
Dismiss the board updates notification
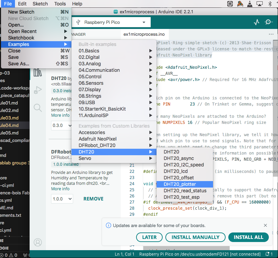tap(265, 225)
